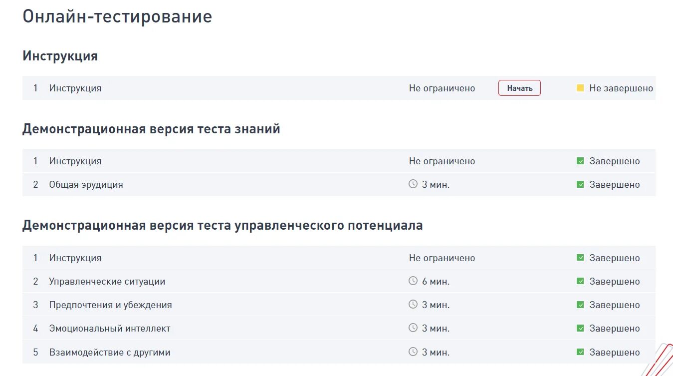The image size is (673, 376).
Task: Open the Эмоциональный интеллект test row
Action: [x=339, y=328]
